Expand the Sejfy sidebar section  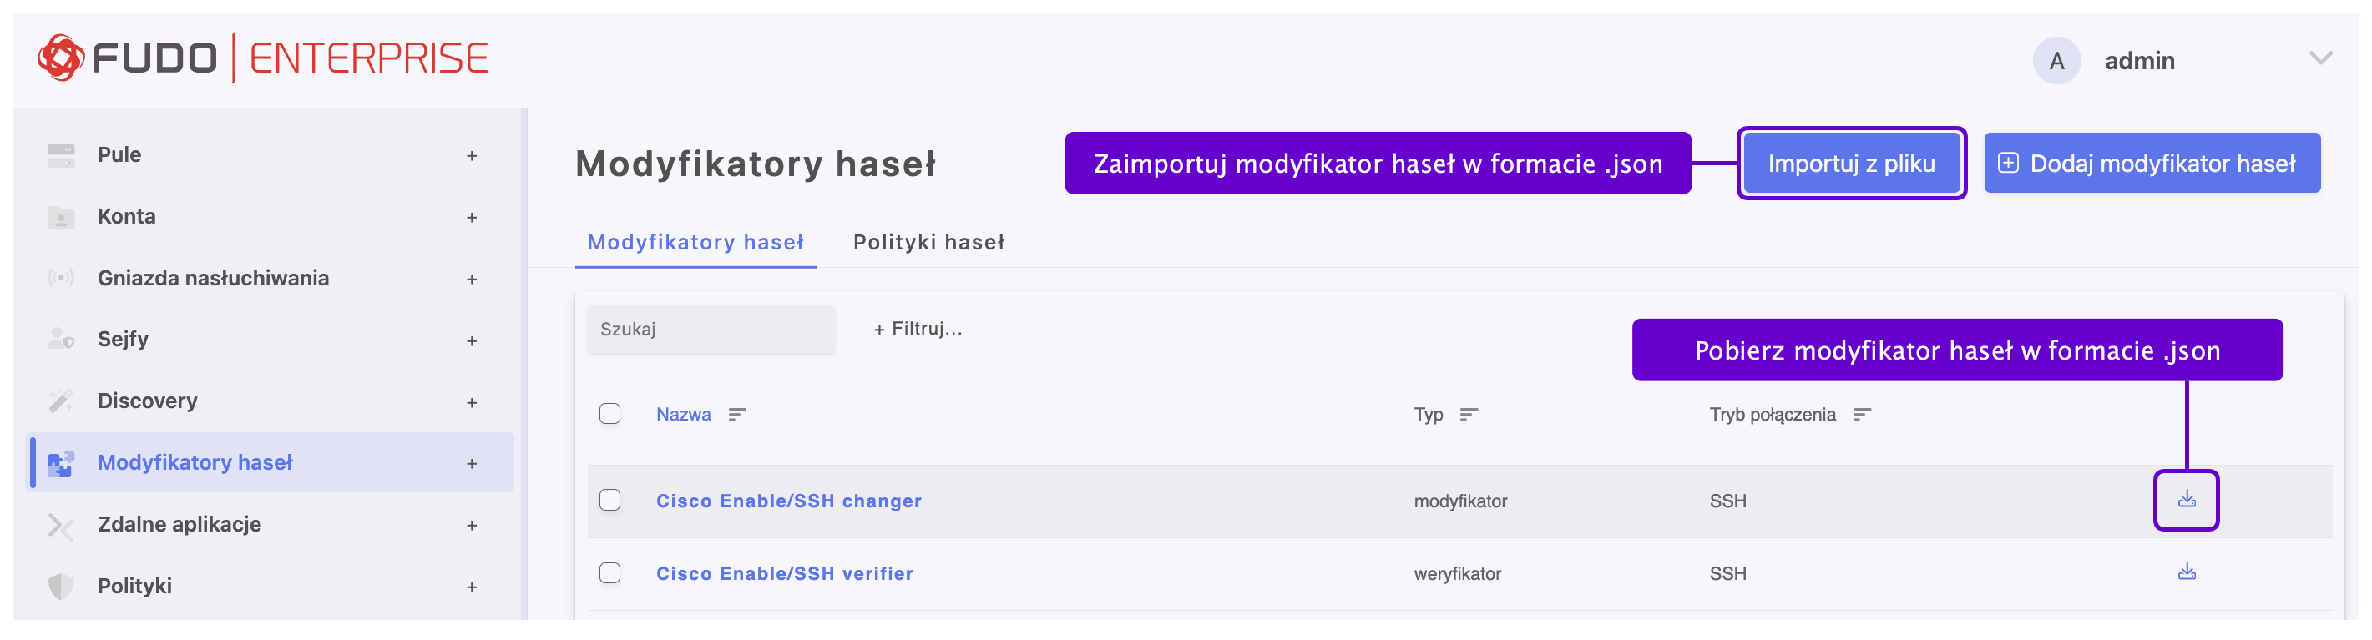472,340
